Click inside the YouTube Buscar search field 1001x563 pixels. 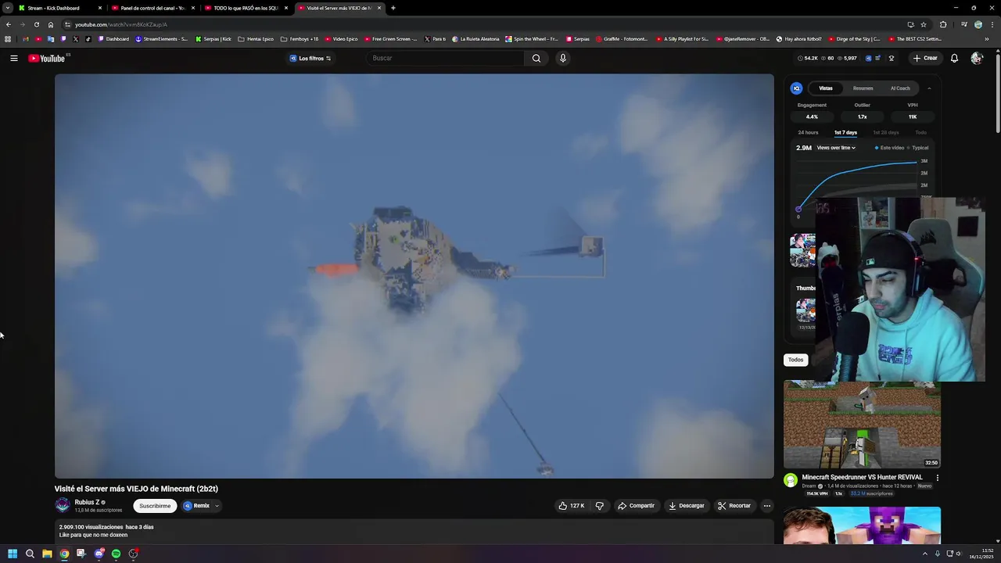coord(446,58)
